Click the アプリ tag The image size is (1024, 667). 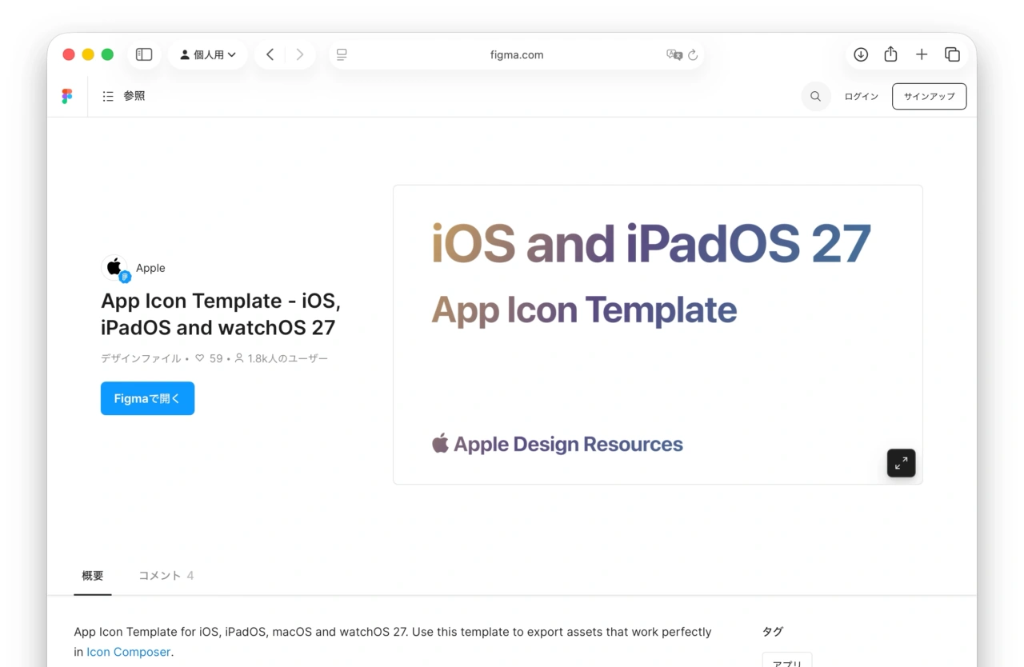(x=787, y=663)
